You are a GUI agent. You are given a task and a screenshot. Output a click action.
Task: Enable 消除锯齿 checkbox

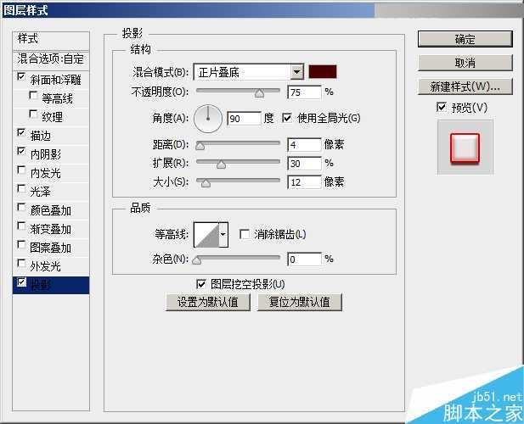[x=245, y=234]
